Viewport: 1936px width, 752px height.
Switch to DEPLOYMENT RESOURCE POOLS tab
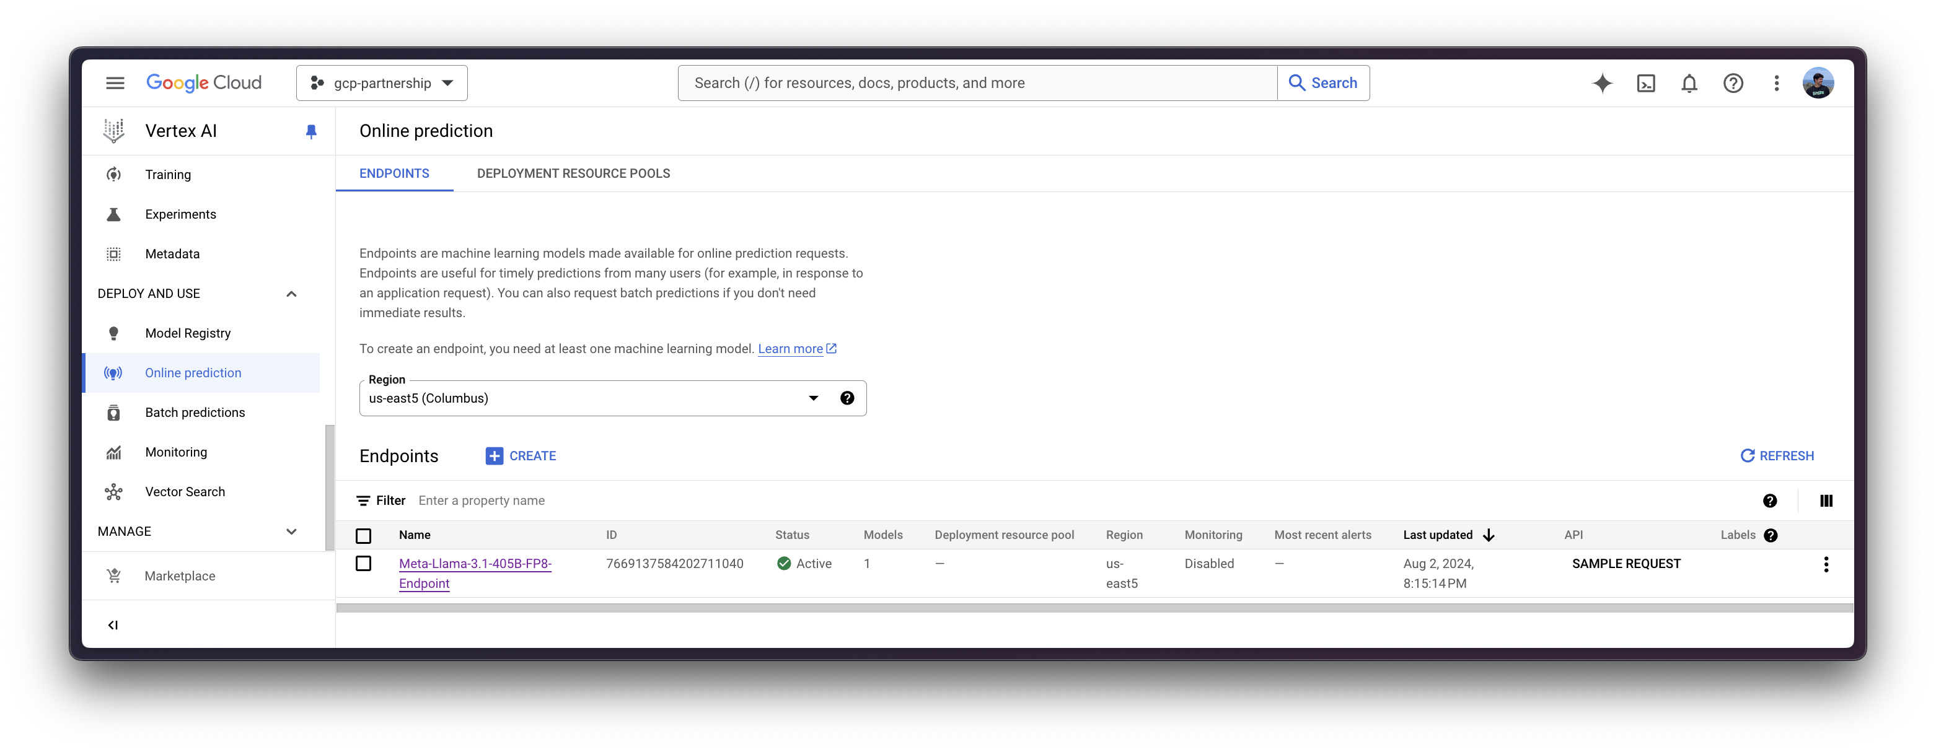point(573,173)
